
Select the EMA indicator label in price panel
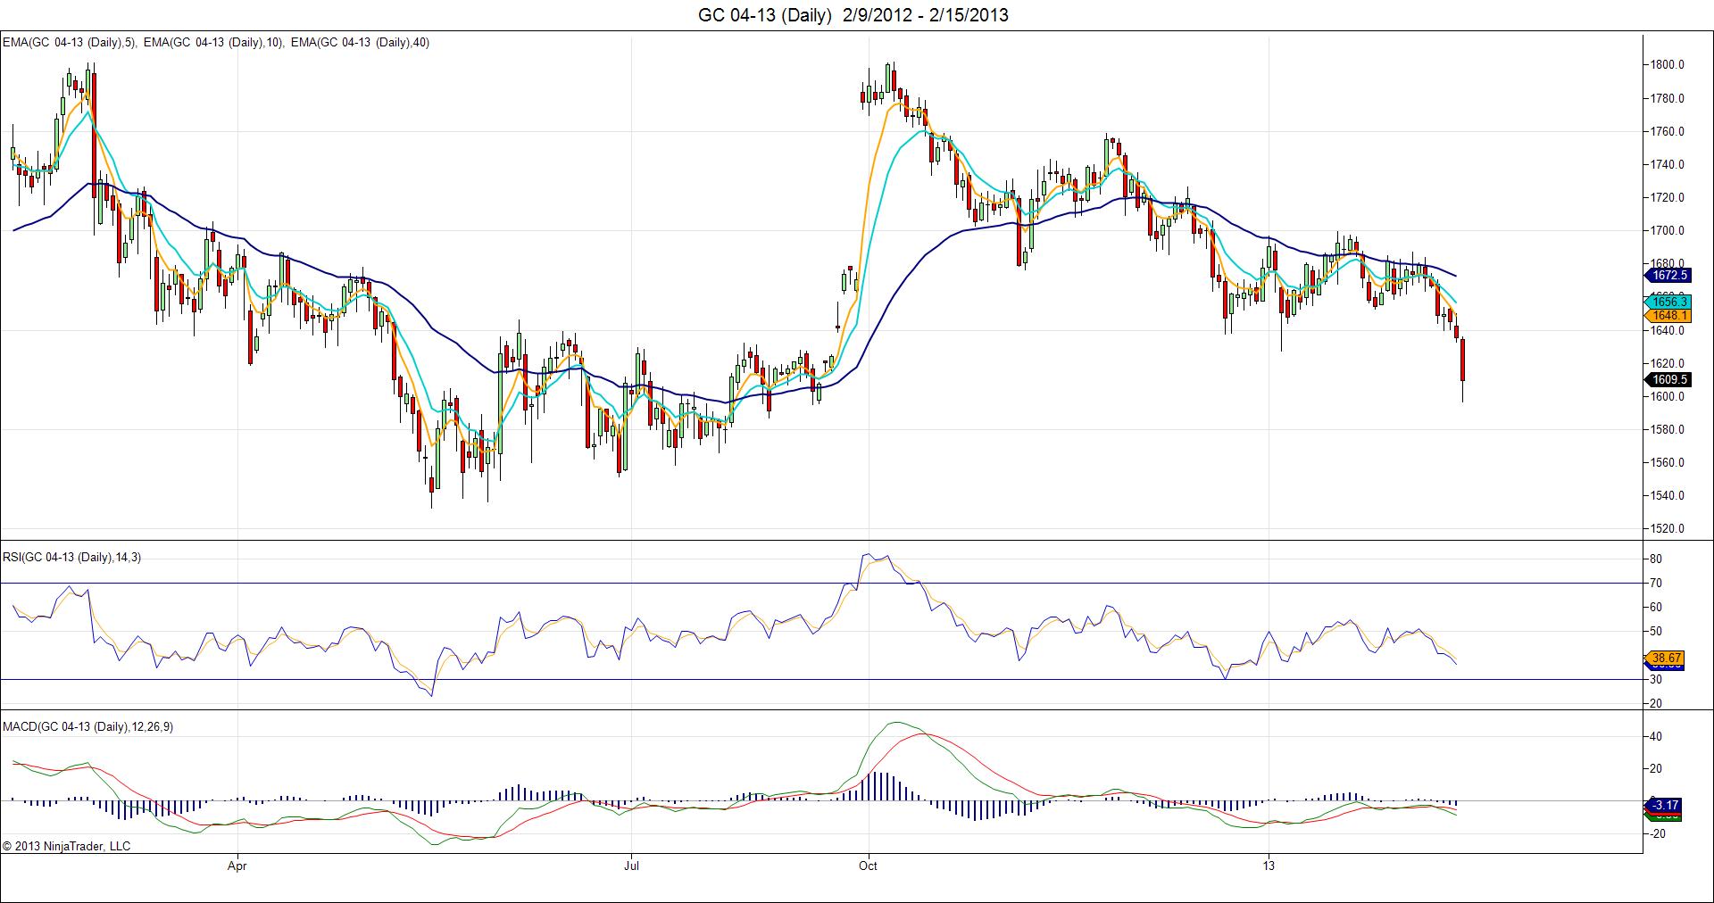point(216,42)
